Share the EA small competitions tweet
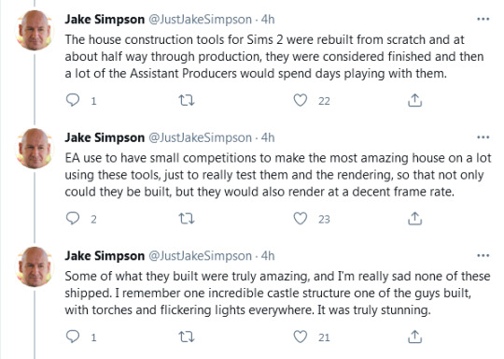Screen dimensions: 504x359 414,219
